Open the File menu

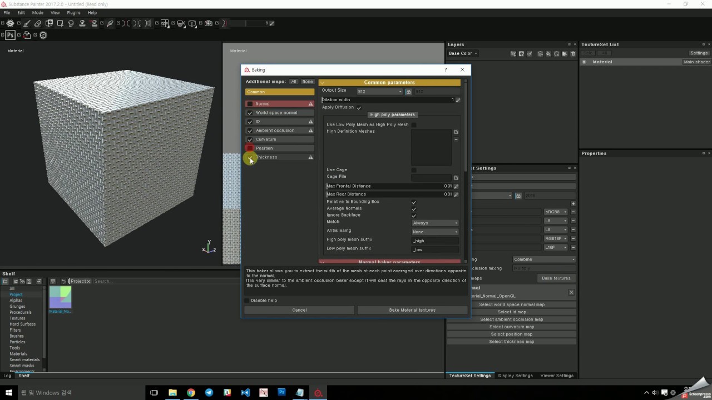[7, 12]
